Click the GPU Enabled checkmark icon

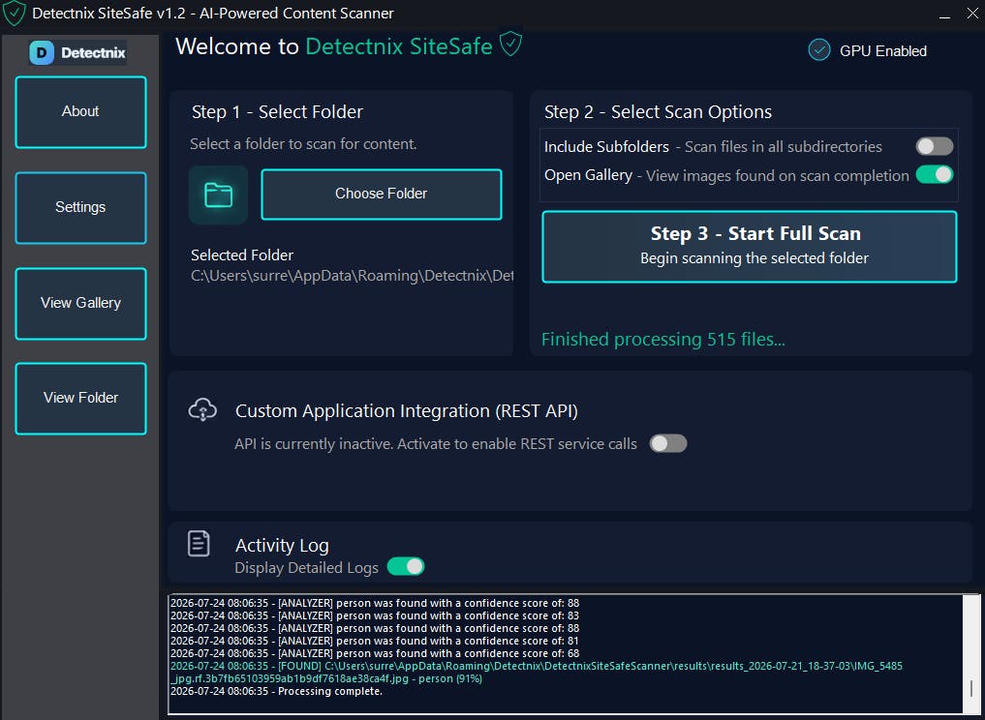819,49
